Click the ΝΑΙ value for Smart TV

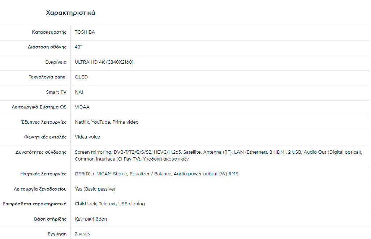(79, 92)
